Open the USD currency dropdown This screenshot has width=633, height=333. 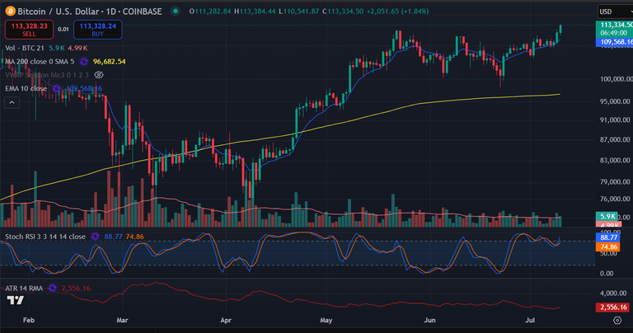click(x=615, y=12)
